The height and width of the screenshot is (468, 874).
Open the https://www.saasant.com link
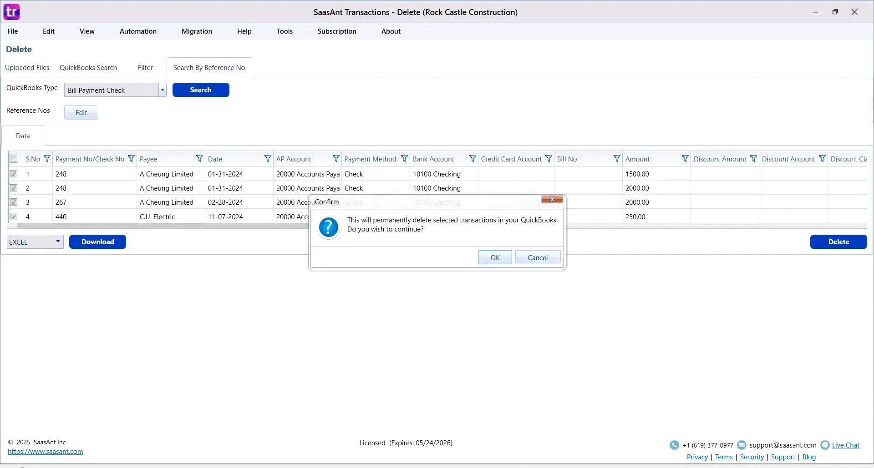click(x=46, y=452)
